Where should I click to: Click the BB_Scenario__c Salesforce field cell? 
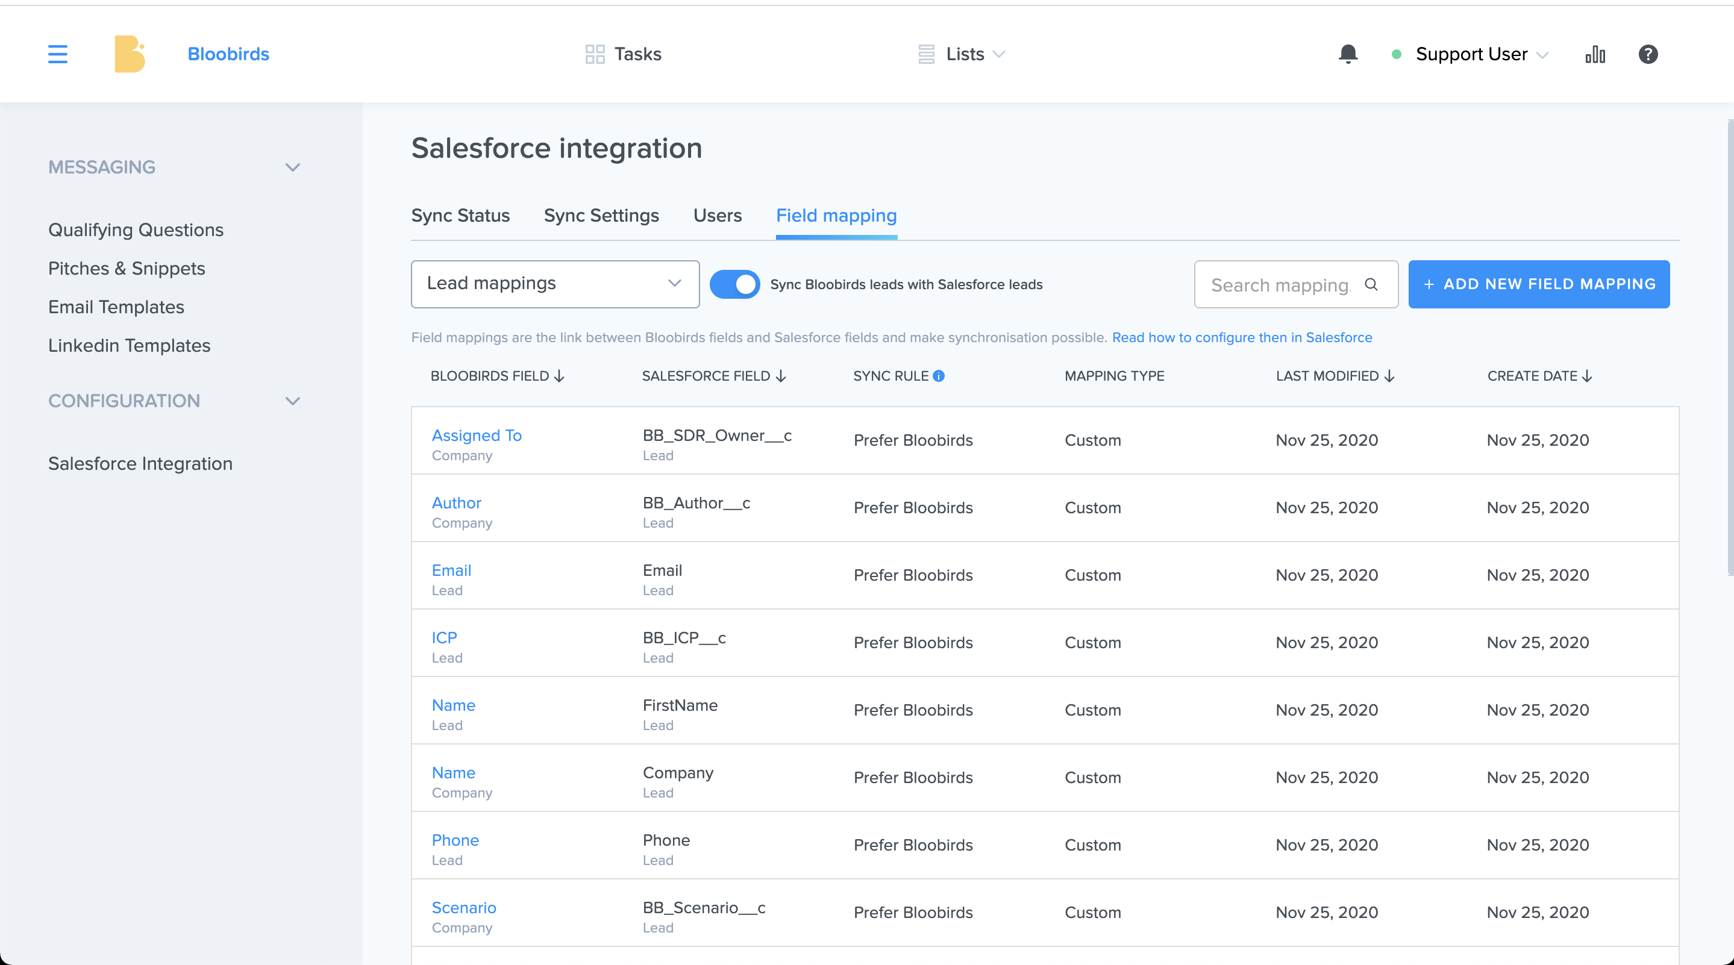(x=704, y=907)
